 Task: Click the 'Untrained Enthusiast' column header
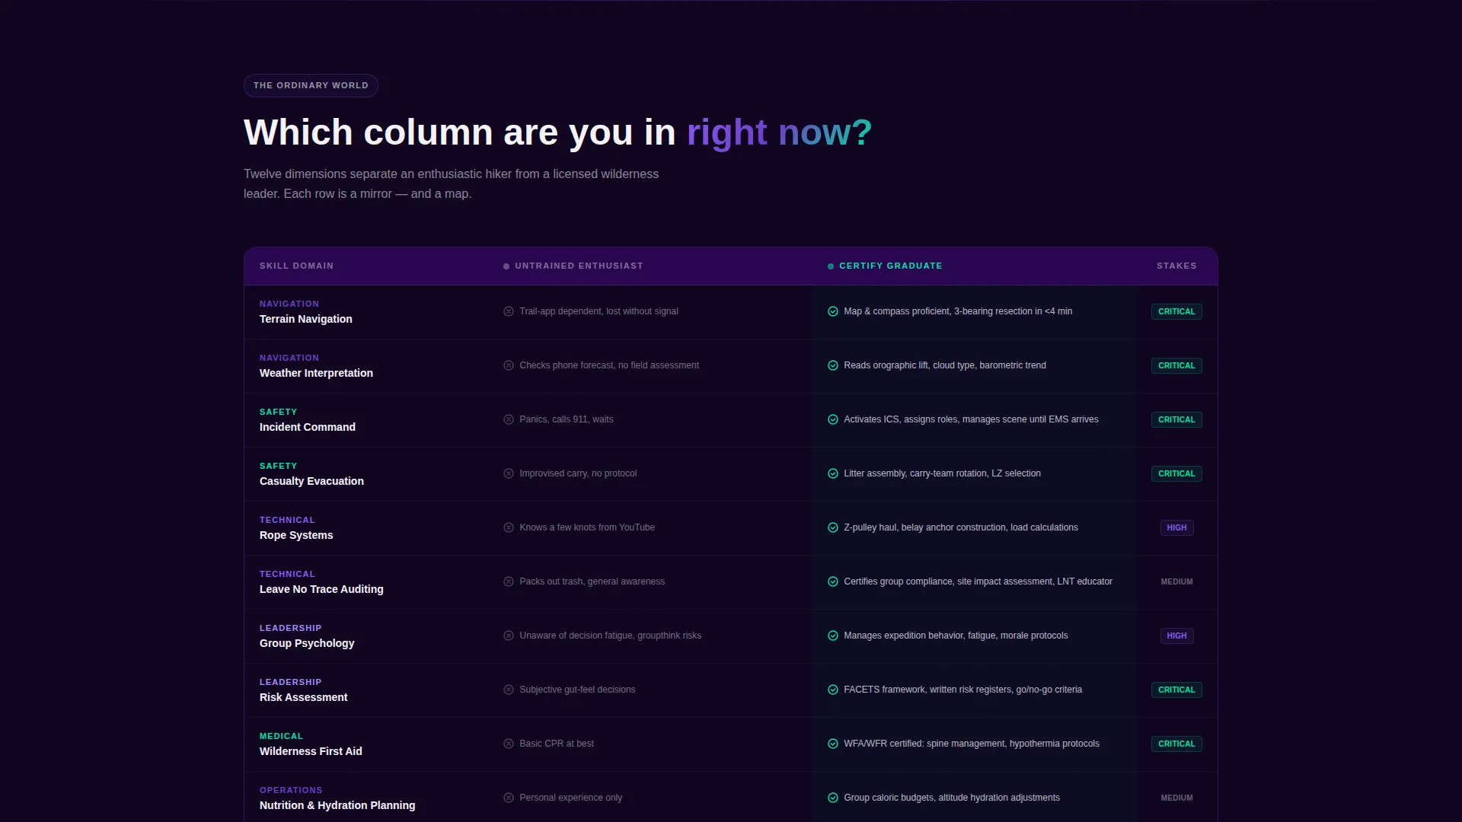coord(579,266)
